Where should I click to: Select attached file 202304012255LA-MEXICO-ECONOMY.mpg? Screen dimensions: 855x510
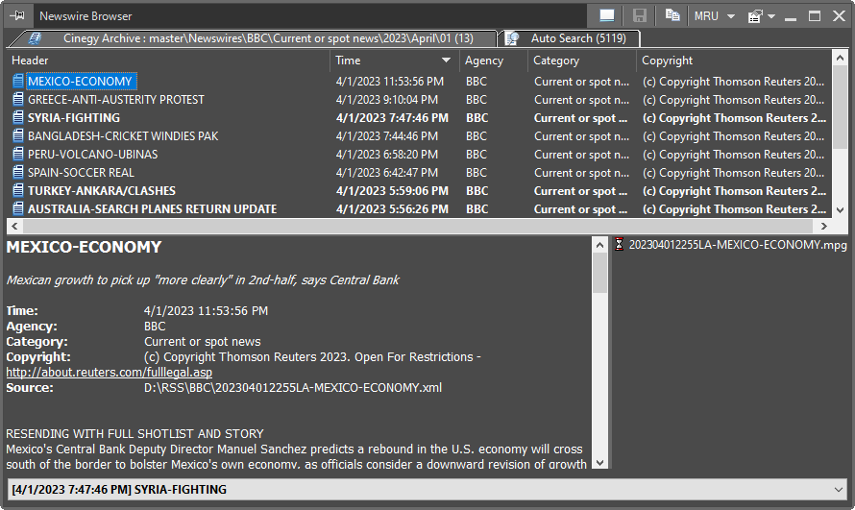(738, 245)
